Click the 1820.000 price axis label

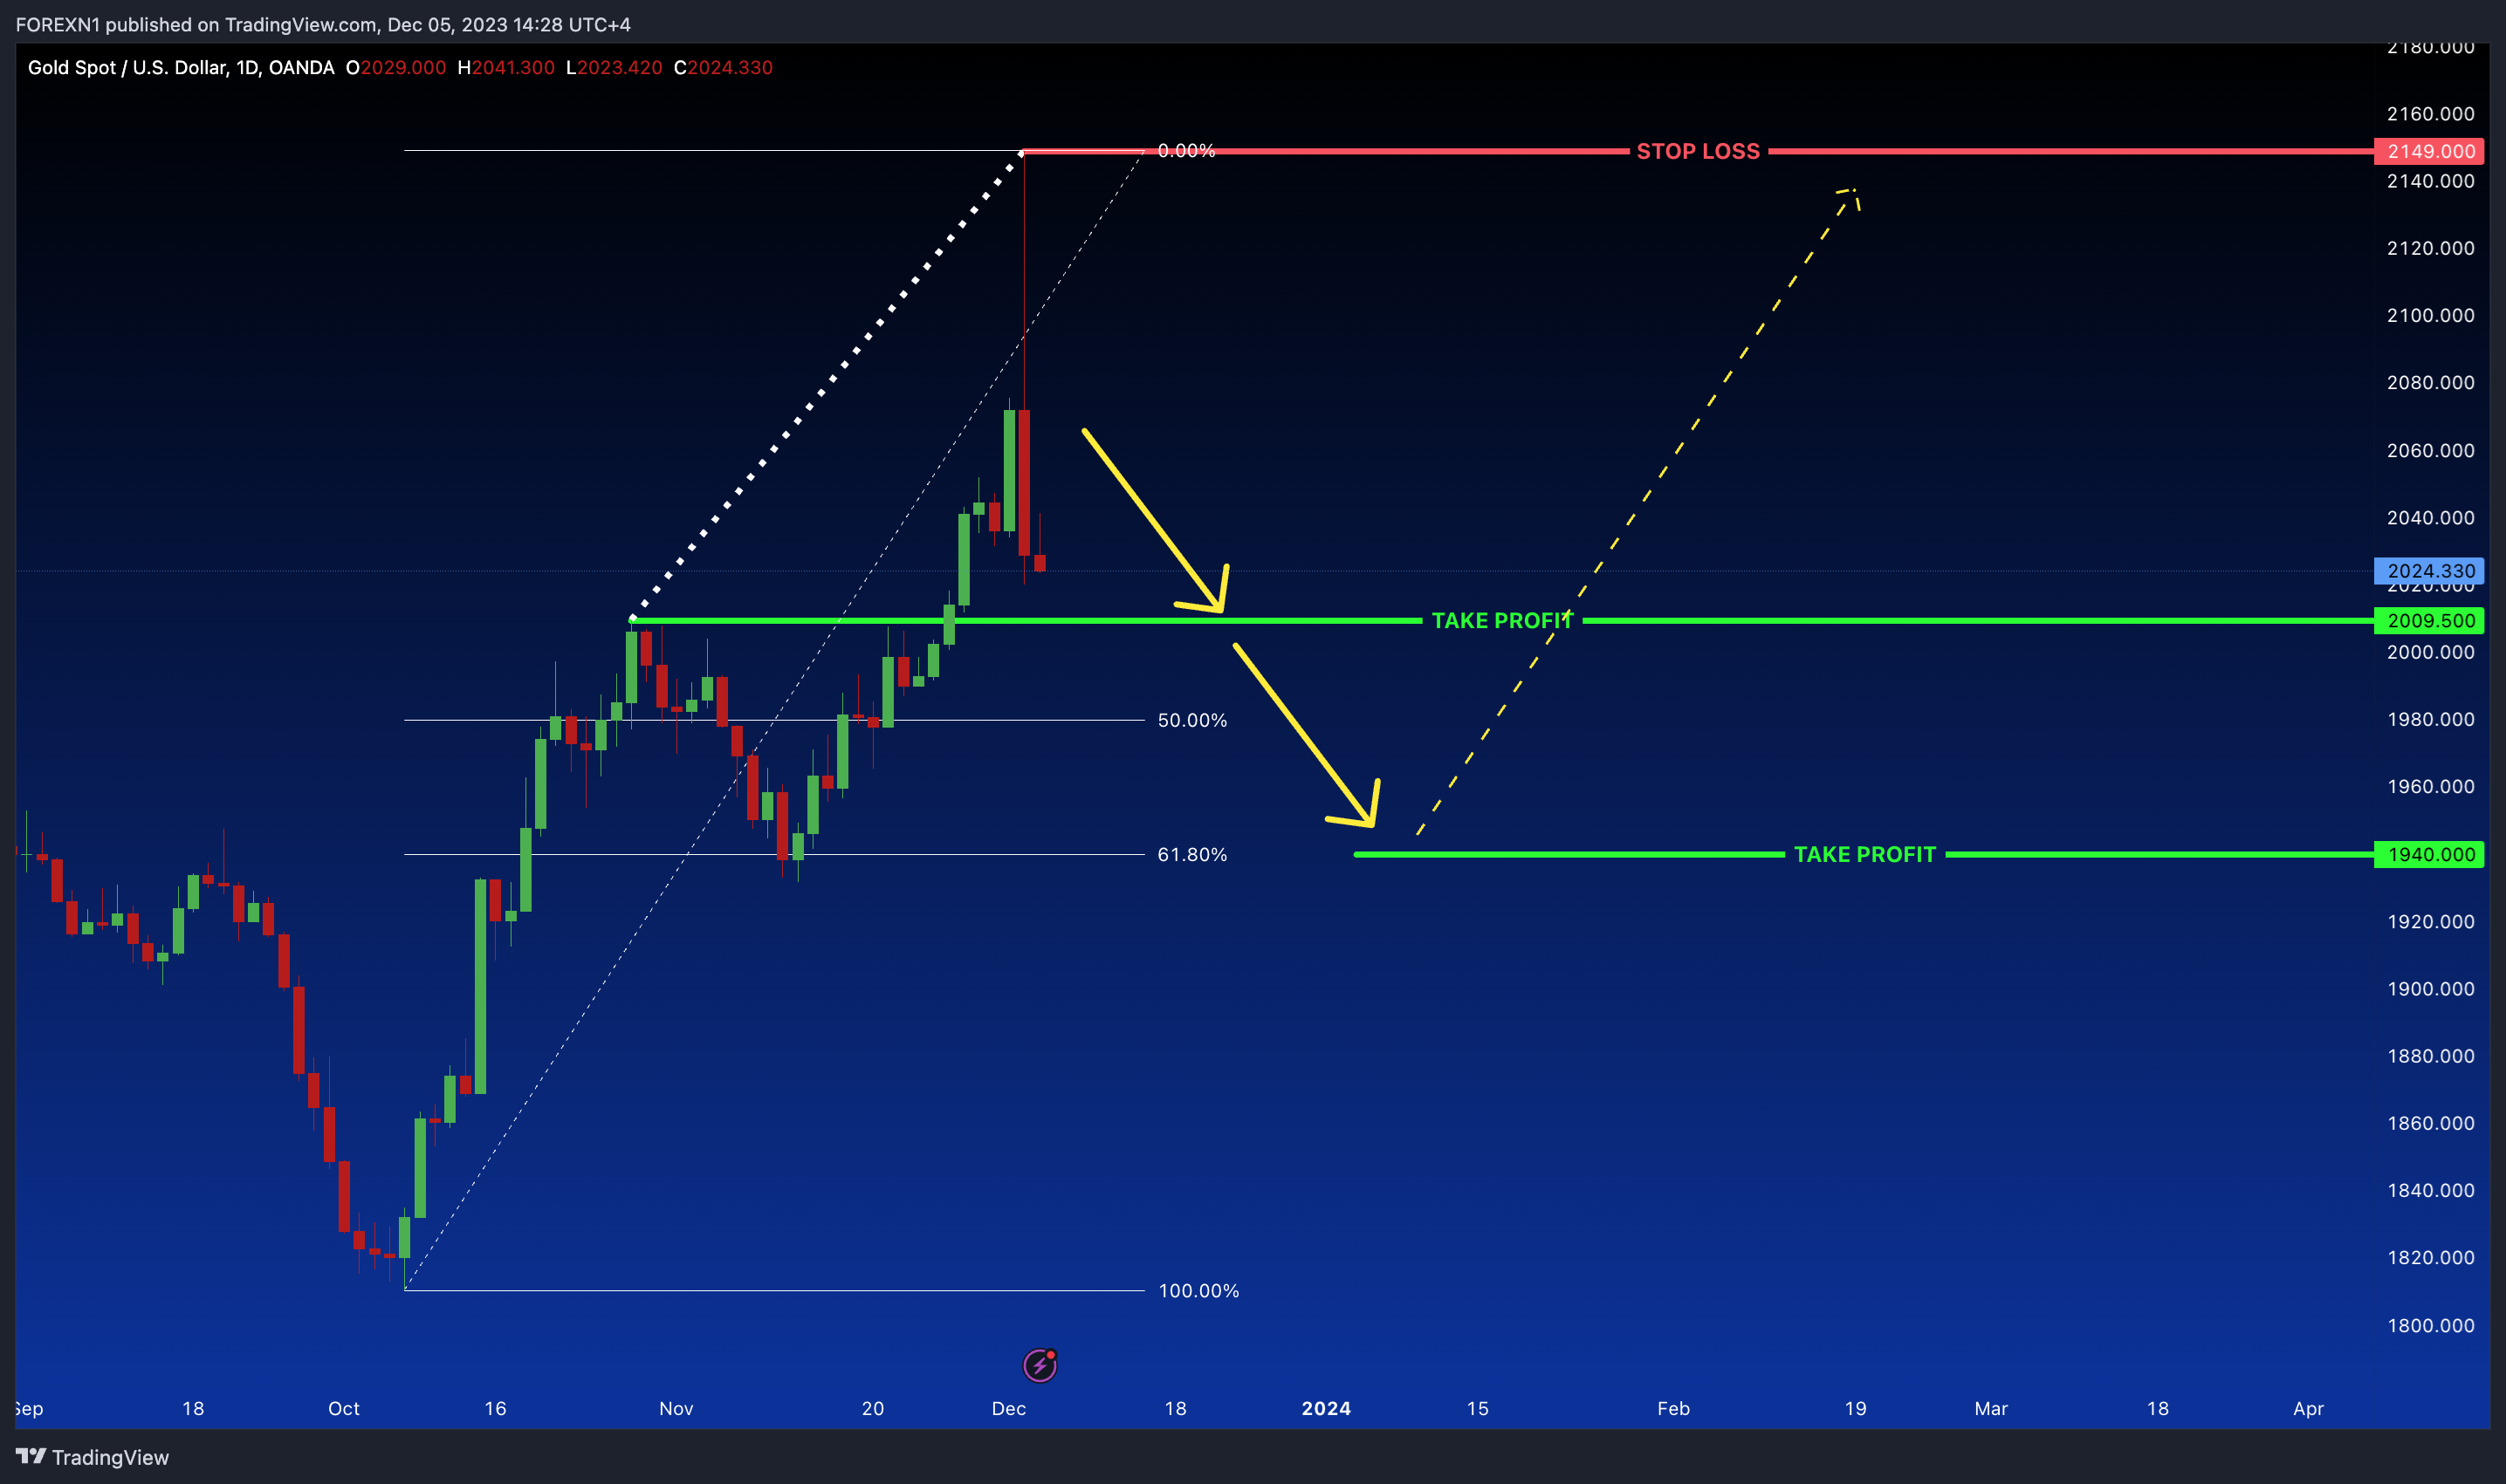click(2430, 1257)
